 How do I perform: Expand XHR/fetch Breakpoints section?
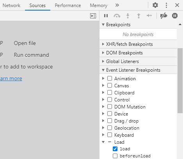tap(138, 44)
